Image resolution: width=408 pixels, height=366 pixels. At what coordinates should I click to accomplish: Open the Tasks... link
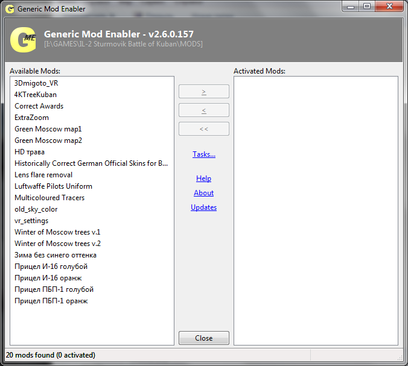point(204,154)
